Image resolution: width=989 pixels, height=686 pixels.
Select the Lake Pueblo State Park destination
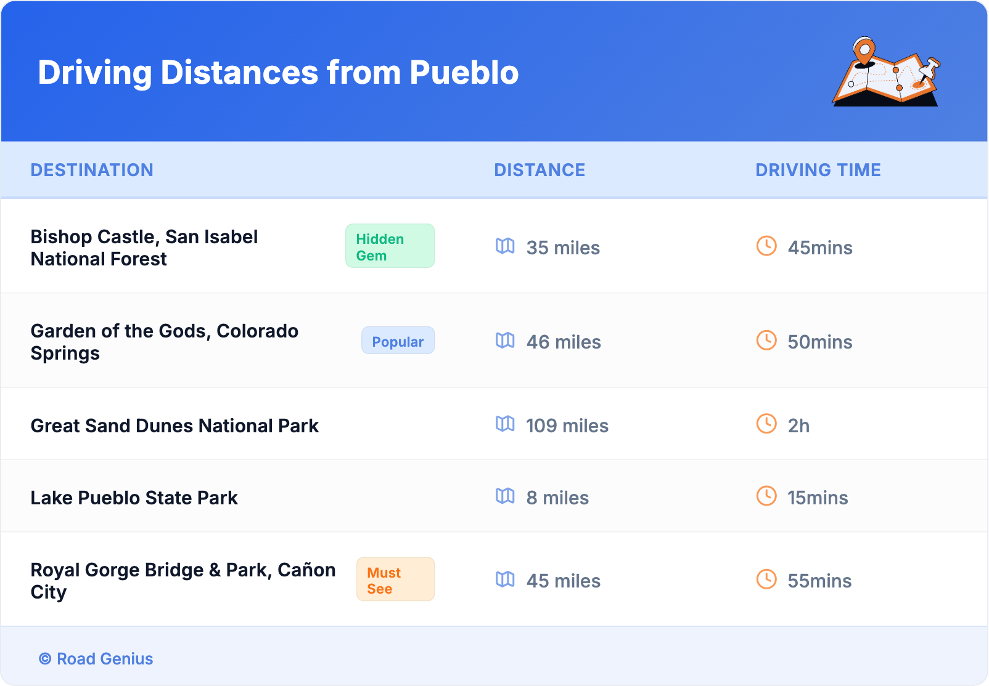134,498
